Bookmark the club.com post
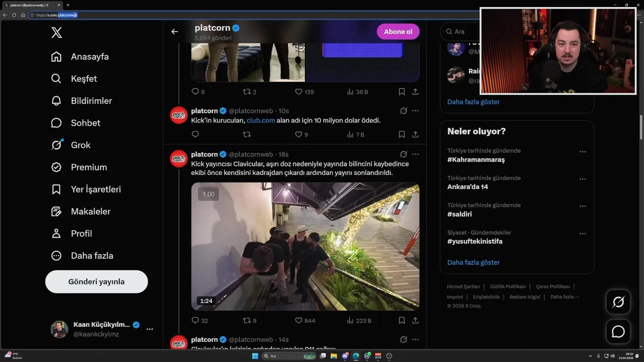Screen dimensions: 644x362 tap(401, 135)
